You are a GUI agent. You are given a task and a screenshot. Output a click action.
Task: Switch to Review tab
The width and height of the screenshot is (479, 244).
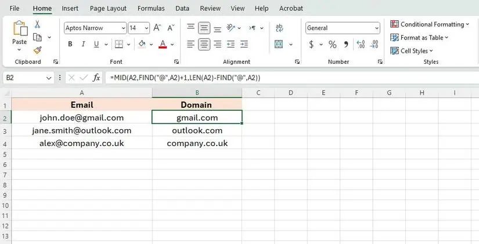click(x=210, y=8)
